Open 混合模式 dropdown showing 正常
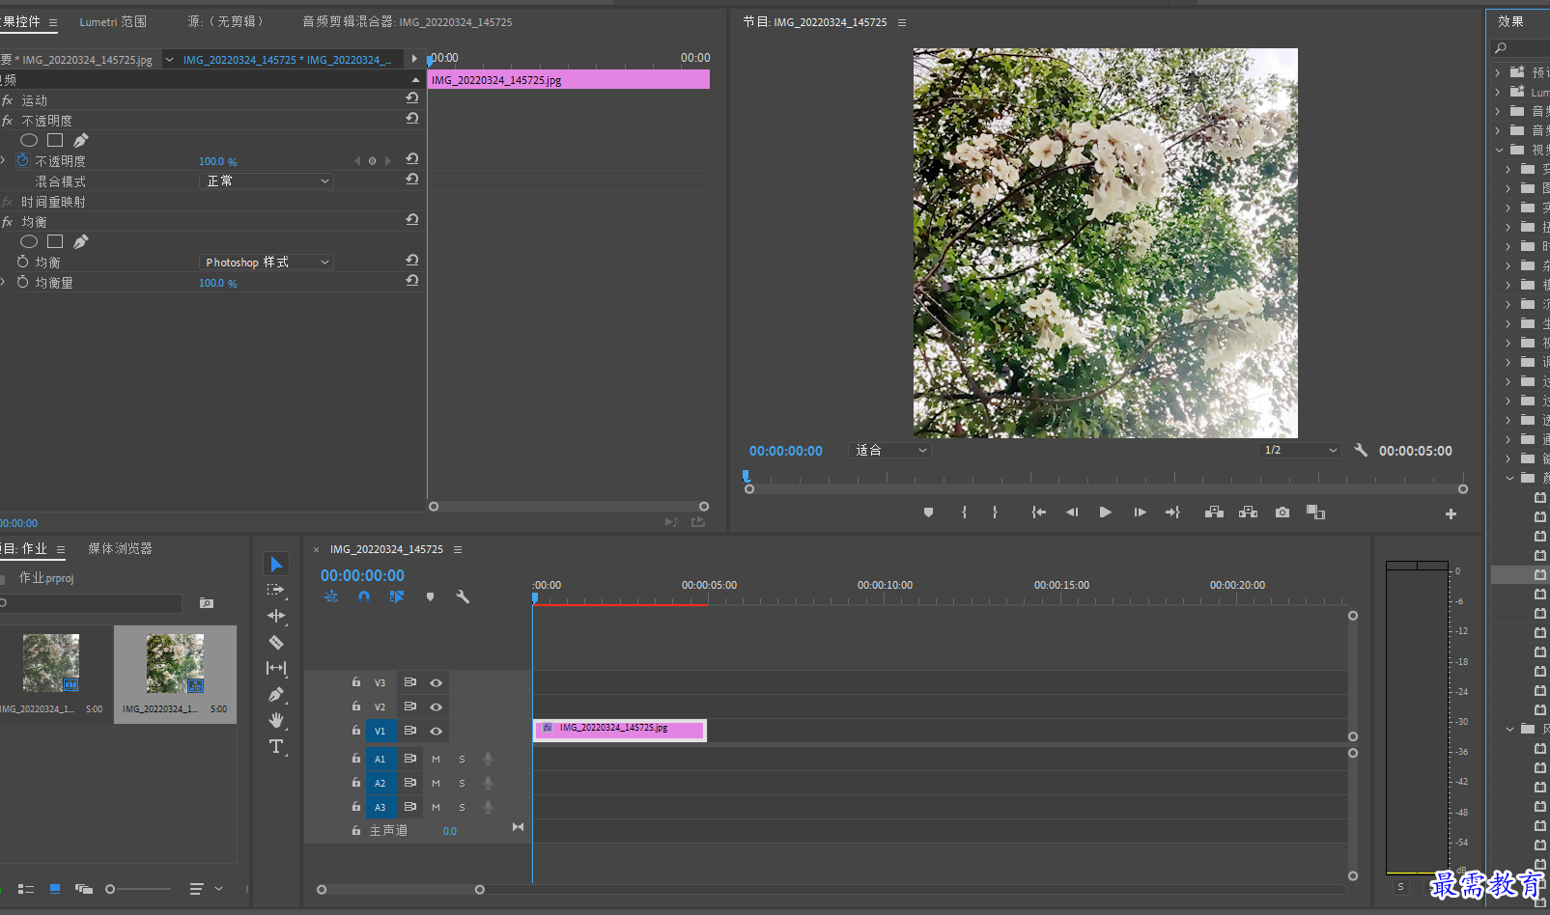The height and width of the screenshot is (915, 1550). coord(267,180)
